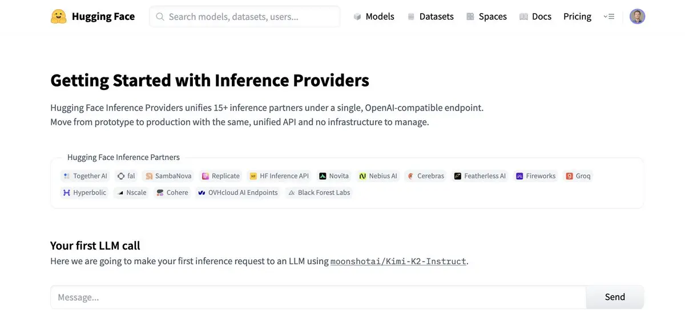Select the Black Forest Labs chip
The height and width of the screenshot is (320, 685).
point(319,192)
